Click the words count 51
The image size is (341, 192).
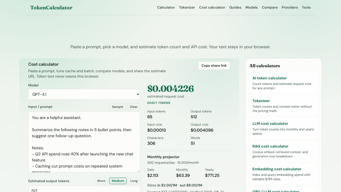[x=193, y=143]
